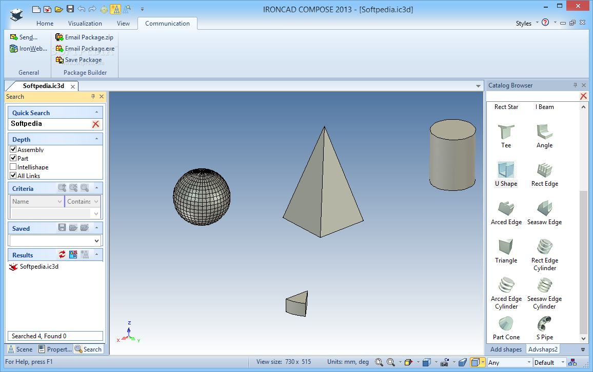
Task: Open a file with the yellow folder icon
Action: click(58, 9)
